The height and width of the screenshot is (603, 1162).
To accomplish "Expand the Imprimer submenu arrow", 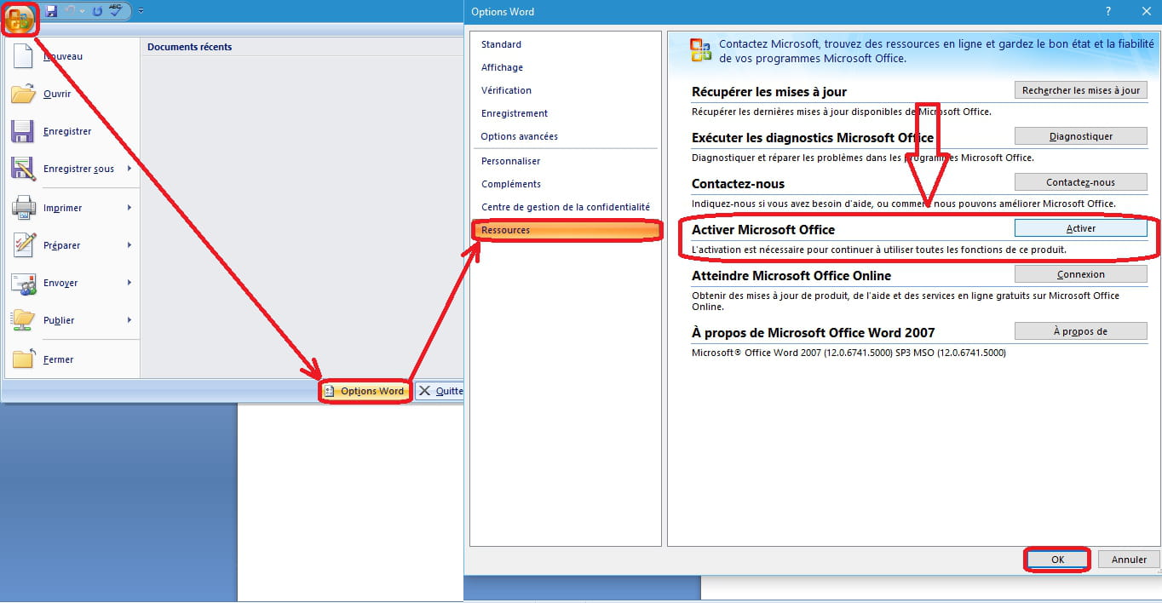I will click(129, 208).
